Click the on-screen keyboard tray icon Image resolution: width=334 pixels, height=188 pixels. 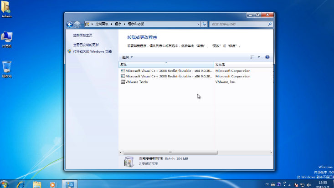click(273, 185)
